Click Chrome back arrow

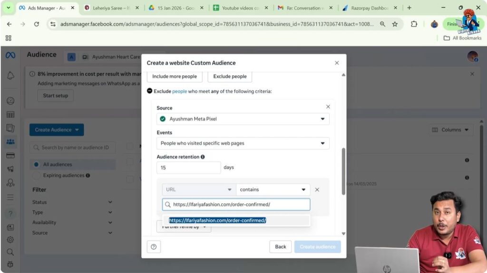coord(10,24)
